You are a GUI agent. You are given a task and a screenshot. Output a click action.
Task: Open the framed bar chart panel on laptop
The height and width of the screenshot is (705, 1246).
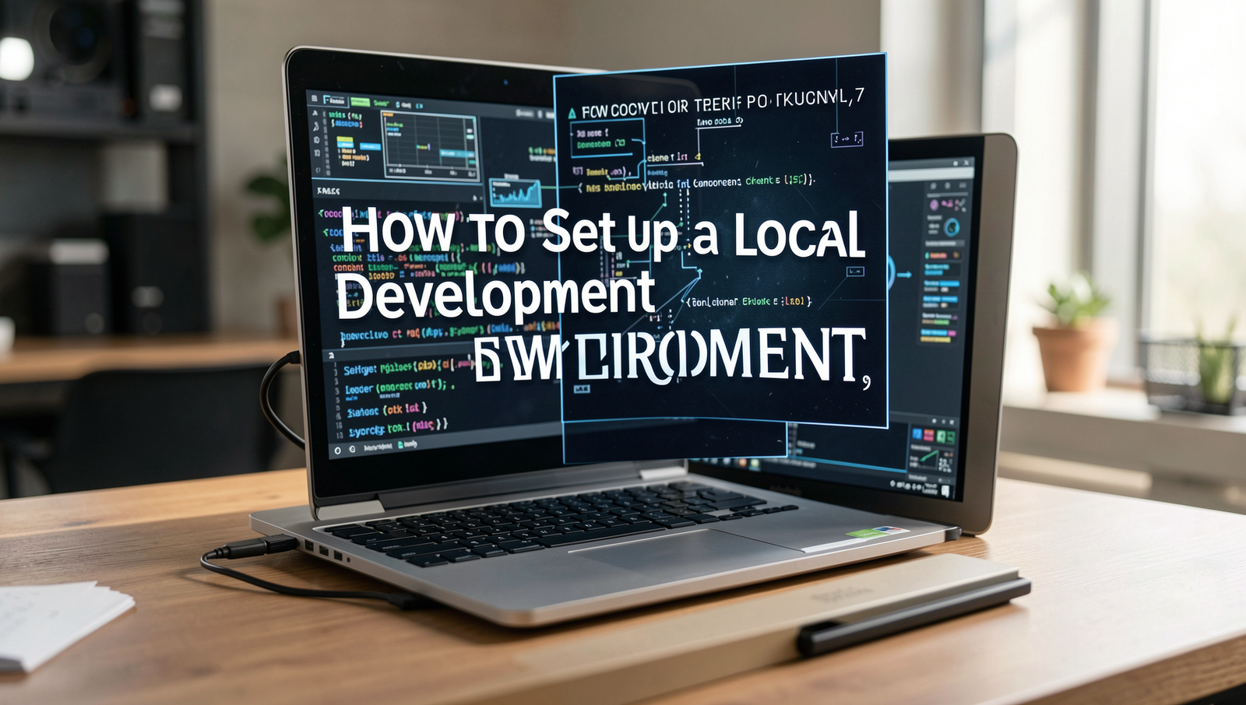[x=429, y=145]
